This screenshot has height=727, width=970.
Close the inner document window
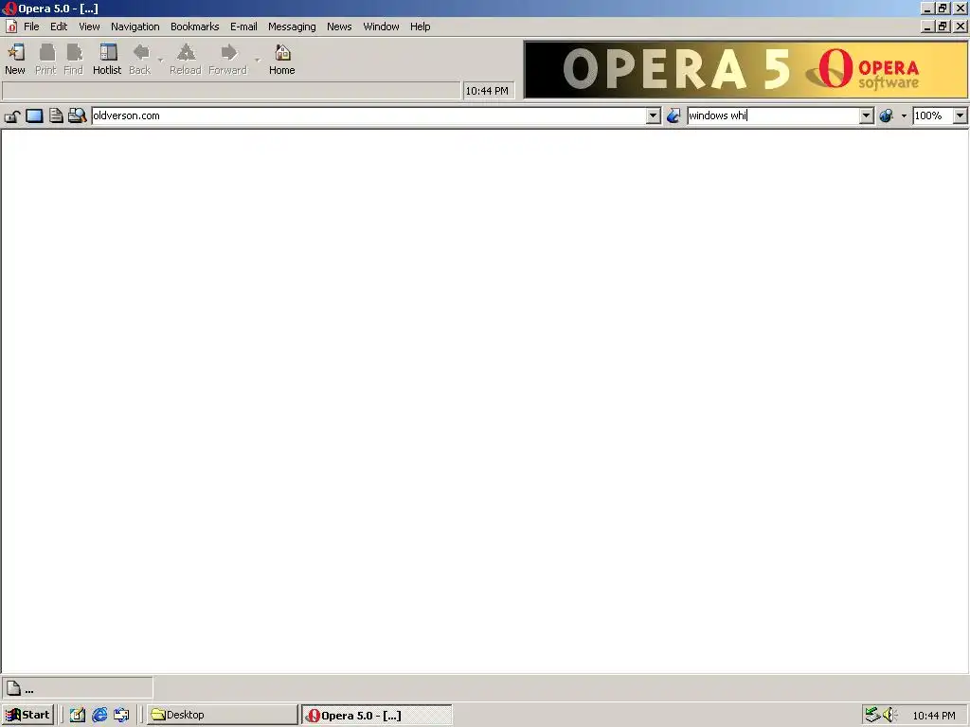(961, 27)
